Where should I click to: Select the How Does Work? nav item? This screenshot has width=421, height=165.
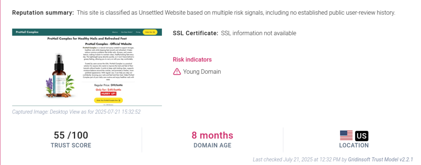pos(126,32)
